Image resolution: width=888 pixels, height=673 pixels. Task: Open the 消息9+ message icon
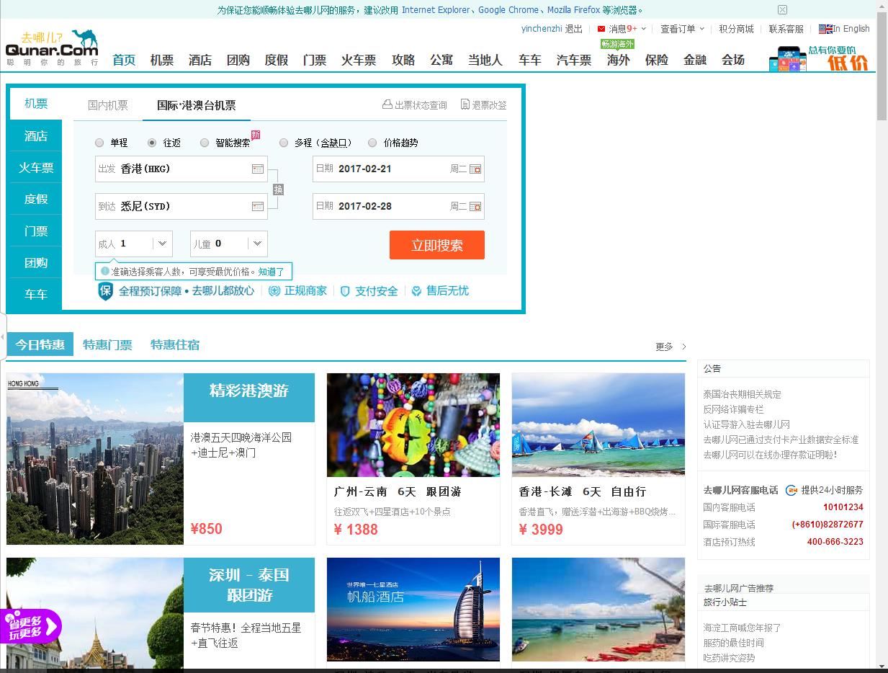click(x=601, y=29)
